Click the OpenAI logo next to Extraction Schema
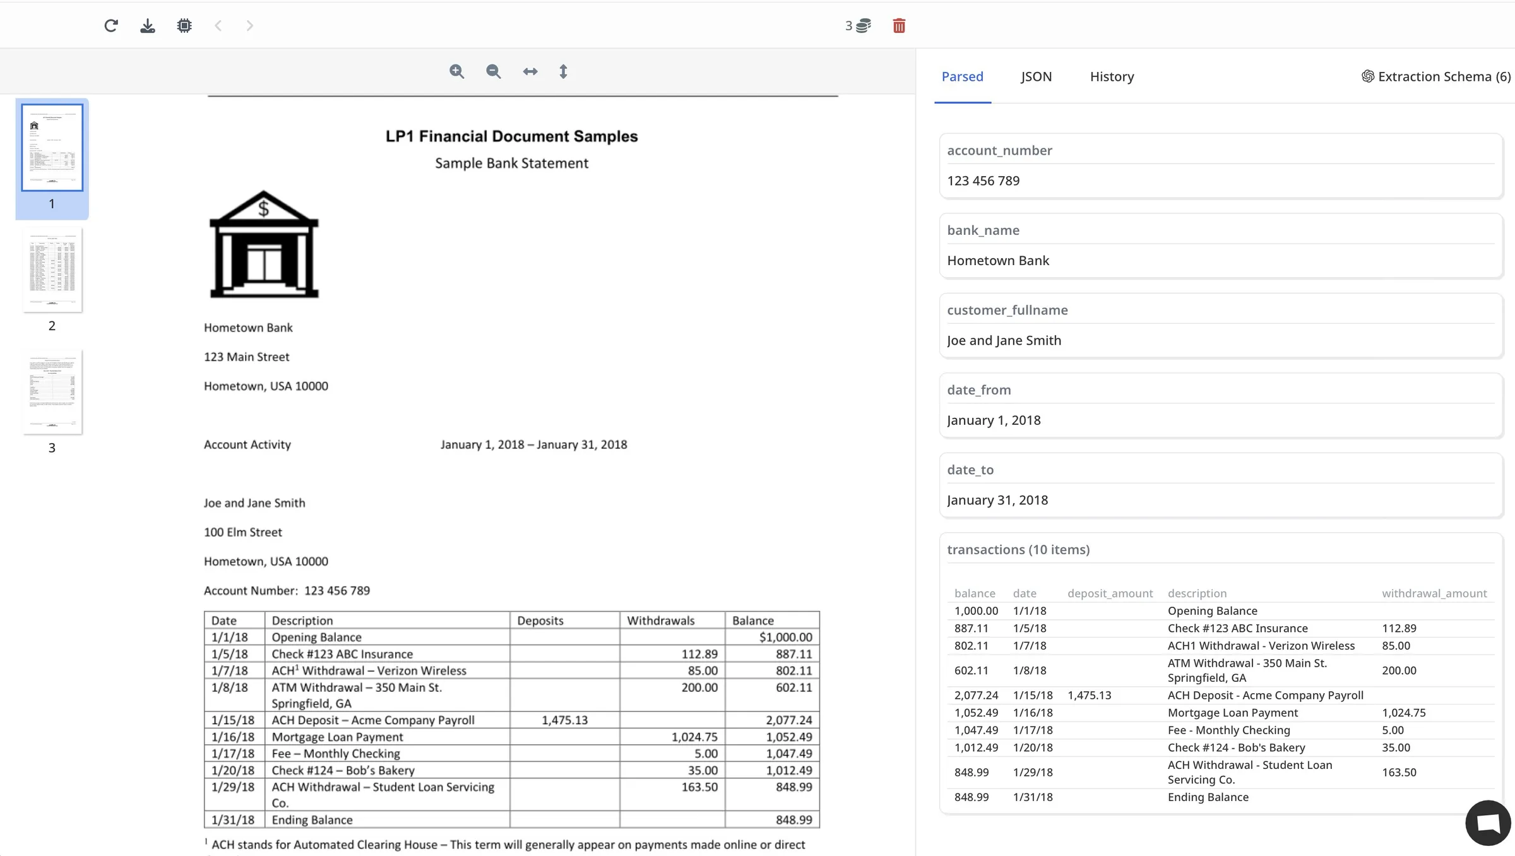This screenshot has height=856, width=1515. pos(1367,76)
